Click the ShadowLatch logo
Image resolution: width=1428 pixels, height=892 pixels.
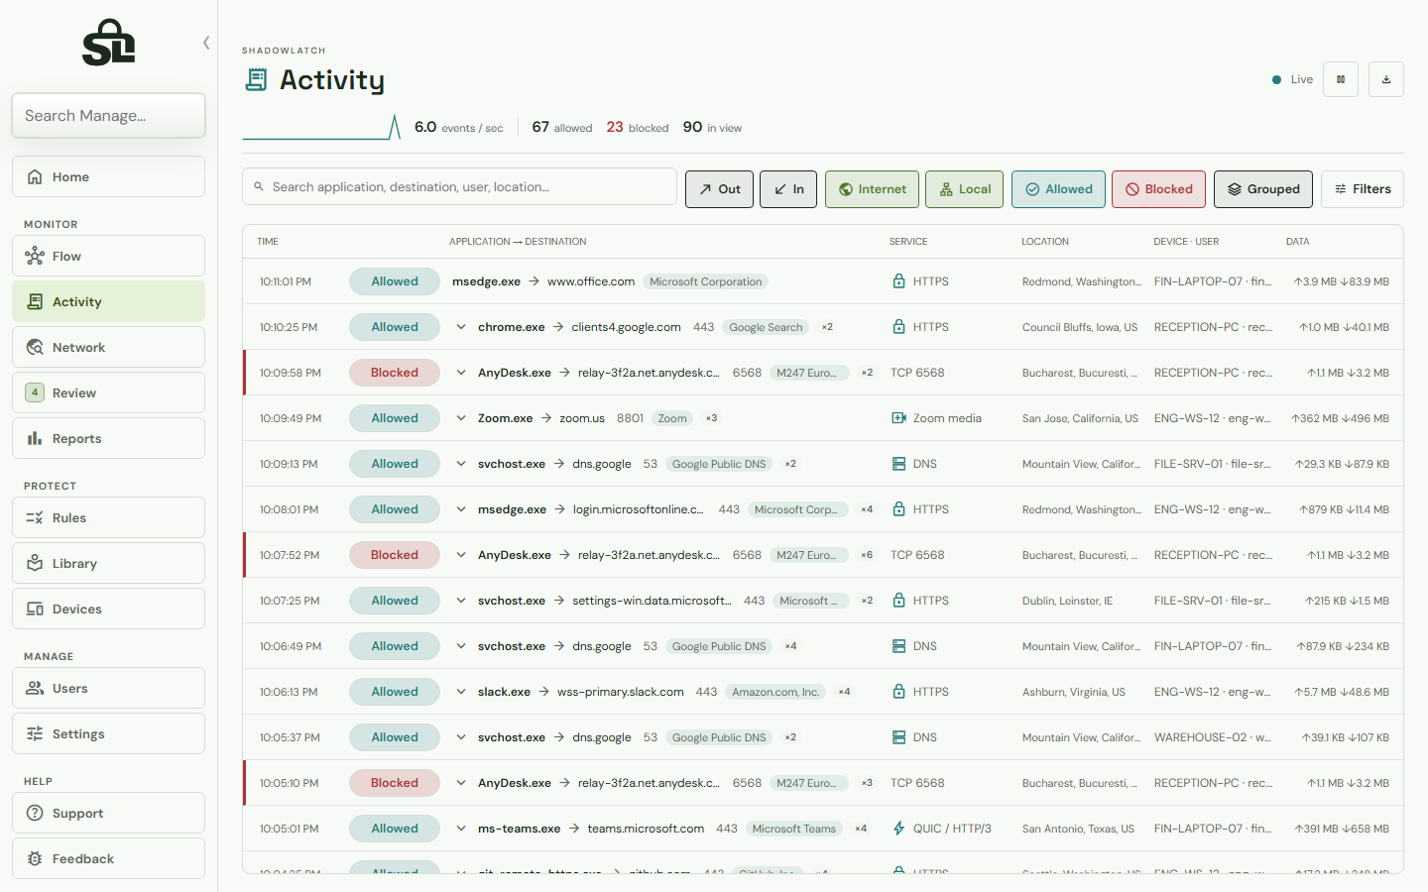pos(109,43)
